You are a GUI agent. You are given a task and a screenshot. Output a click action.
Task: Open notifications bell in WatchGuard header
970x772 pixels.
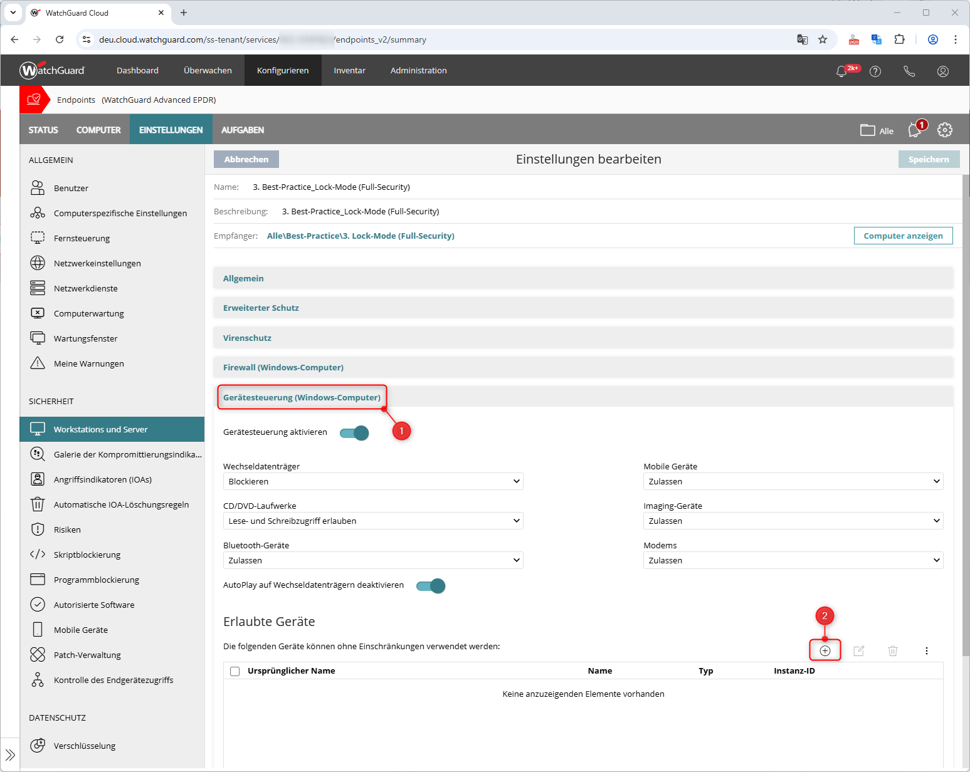[841, 71]
